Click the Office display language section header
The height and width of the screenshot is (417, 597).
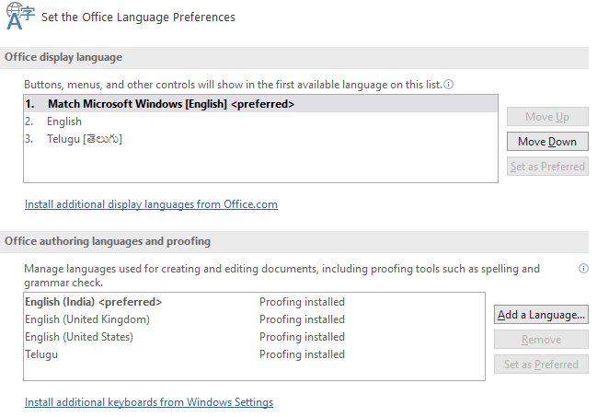pos(63,57)
